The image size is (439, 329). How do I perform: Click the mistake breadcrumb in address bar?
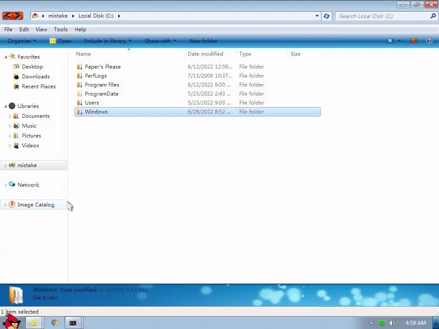coord(58,16)
